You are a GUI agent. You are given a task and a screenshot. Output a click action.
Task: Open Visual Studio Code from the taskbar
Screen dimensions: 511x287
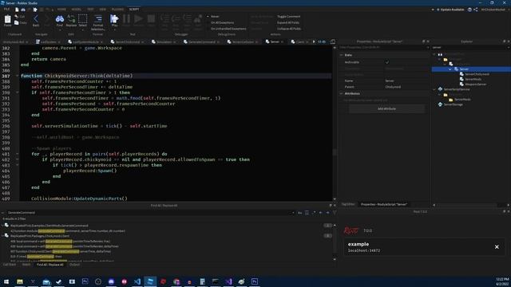pyautogui.click(x=137, y=281)
